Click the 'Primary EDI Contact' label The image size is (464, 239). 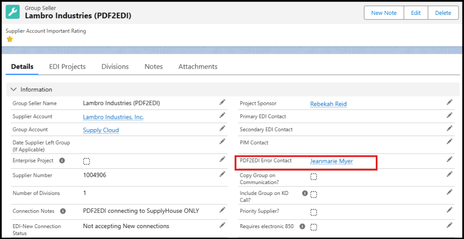[x=263, y=116]
